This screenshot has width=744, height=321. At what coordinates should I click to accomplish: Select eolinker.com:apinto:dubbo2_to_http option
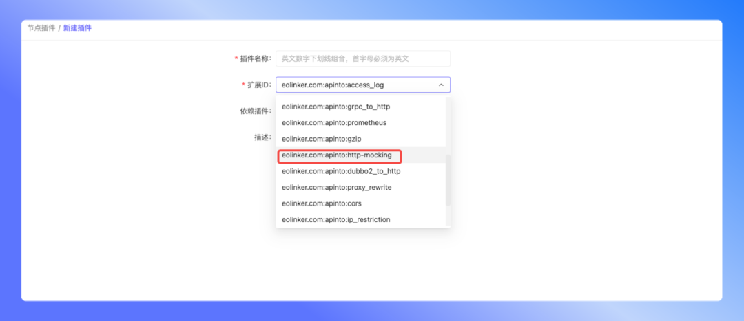(x=360, y=171)
